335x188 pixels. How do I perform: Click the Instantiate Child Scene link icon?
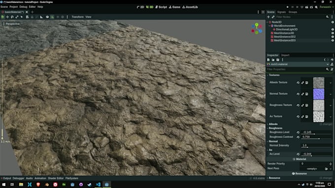pyautogui.click(x=273, y=17)
